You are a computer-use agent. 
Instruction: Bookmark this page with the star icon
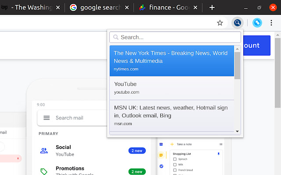220,23
